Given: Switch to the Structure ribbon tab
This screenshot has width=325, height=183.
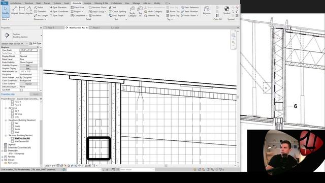Looking at the screenshot, I should tap(28, 4).
